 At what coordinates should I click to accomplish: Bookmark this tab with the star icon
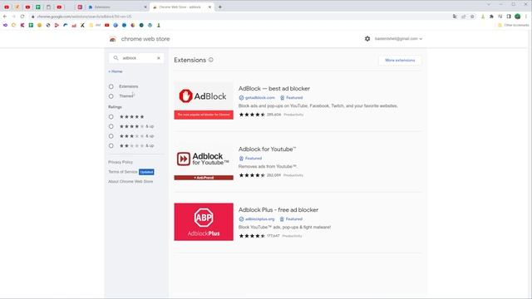(x=472, y=17)
